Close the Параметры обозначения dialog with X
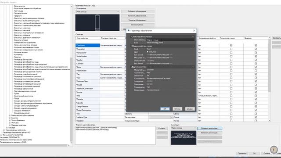The height and width of the screenshot is (158, 281). (x=194, y=31)
